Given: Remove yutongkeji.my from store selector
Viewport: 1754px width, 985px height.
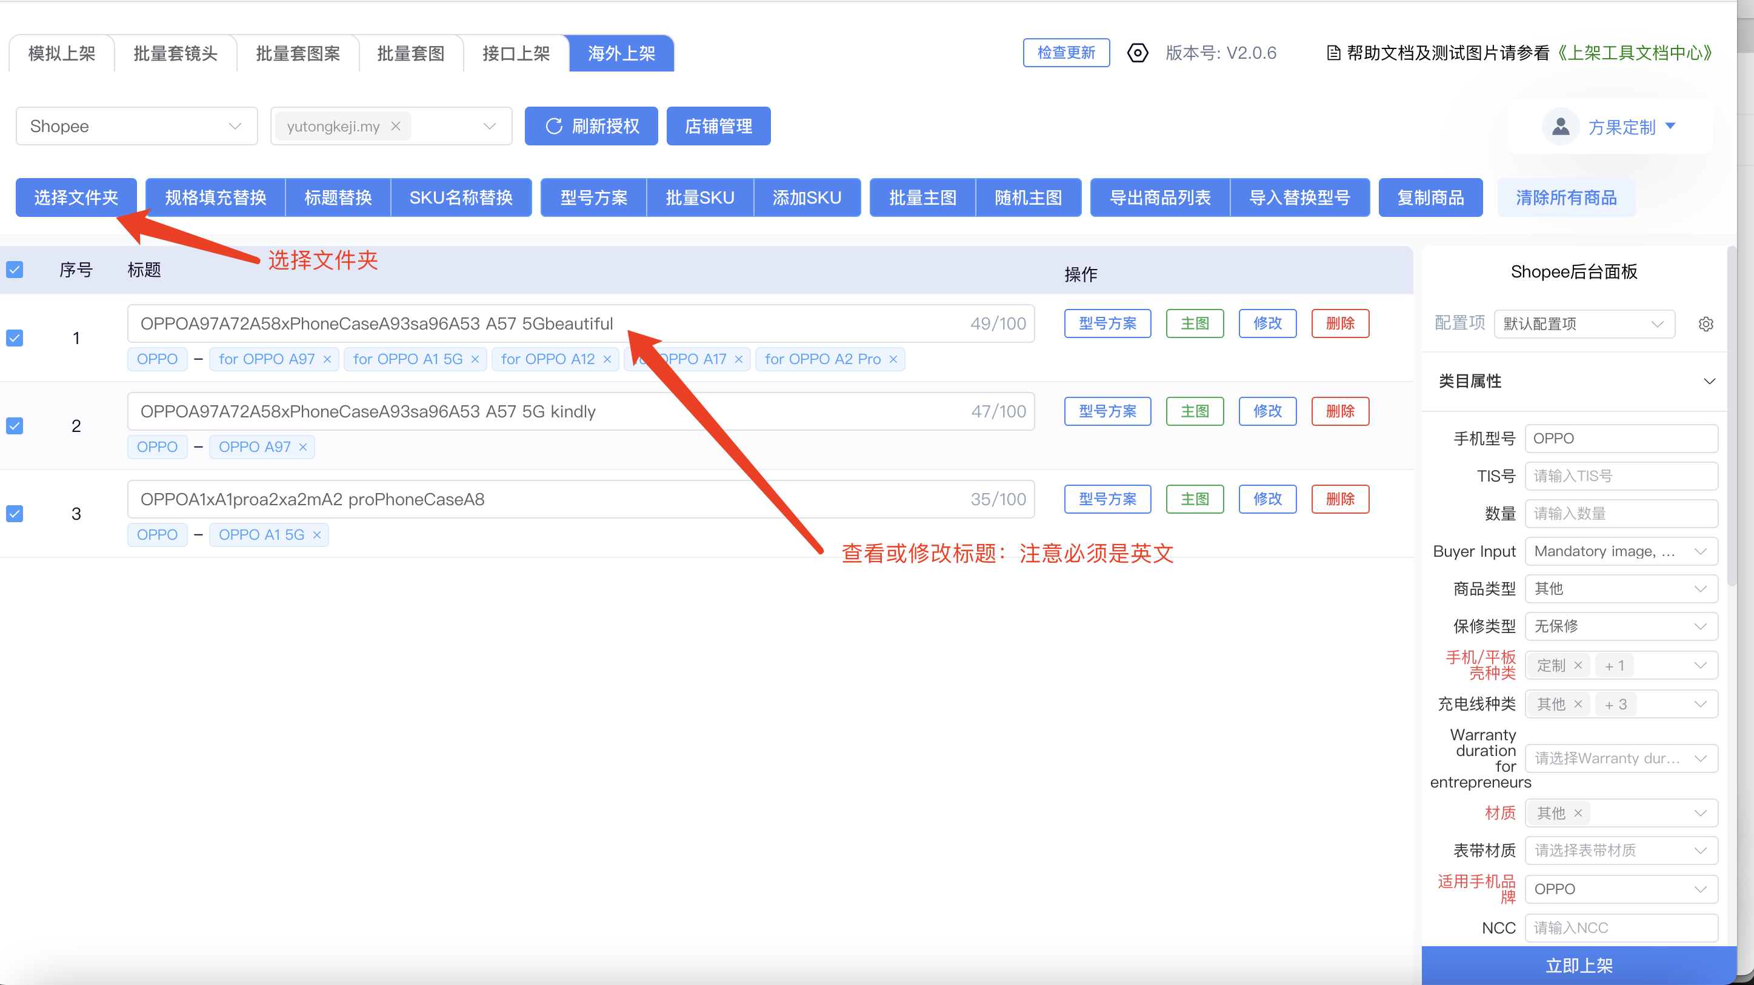Looking at the screenshot, I should 396,126.
